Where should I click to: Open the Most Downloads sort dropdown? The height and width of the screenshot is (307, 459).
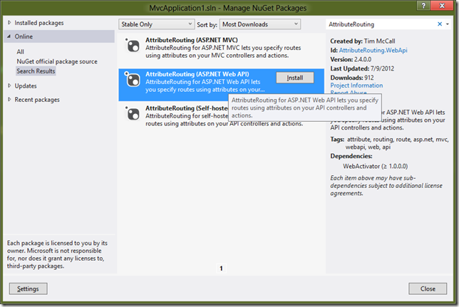[260, 24]
